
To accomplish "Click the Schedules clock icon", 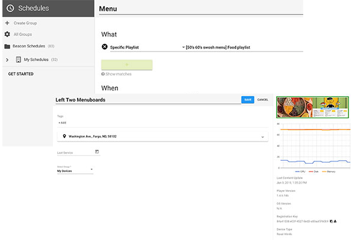I will pyautogui.click(x=10, y=8).
